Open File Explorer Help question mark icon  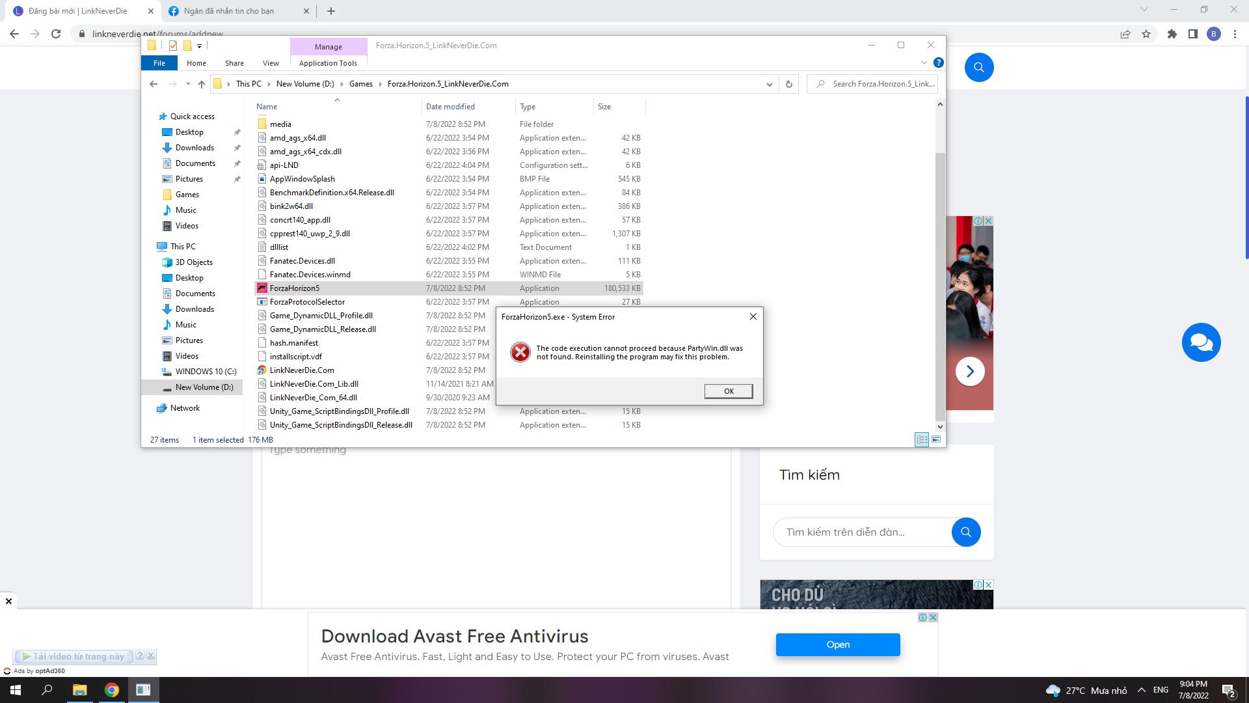[938, 62]
